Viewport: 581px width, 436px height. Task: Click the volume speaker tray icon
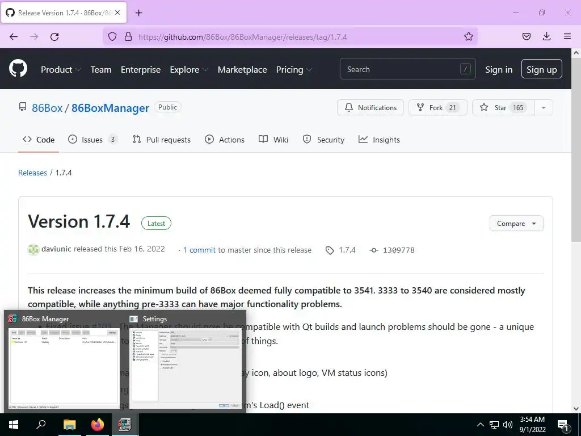pos(508,425)
